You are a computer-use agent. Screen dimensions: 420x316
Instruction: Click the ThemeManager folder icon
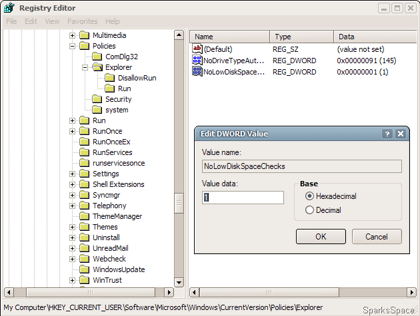[85, 216]
